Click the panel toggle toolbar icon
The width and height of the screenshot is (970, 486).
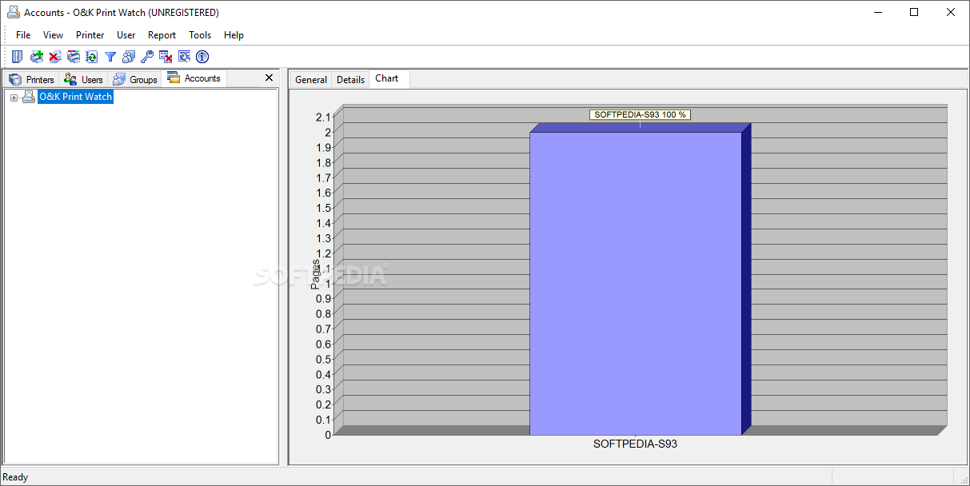[17, 57]
